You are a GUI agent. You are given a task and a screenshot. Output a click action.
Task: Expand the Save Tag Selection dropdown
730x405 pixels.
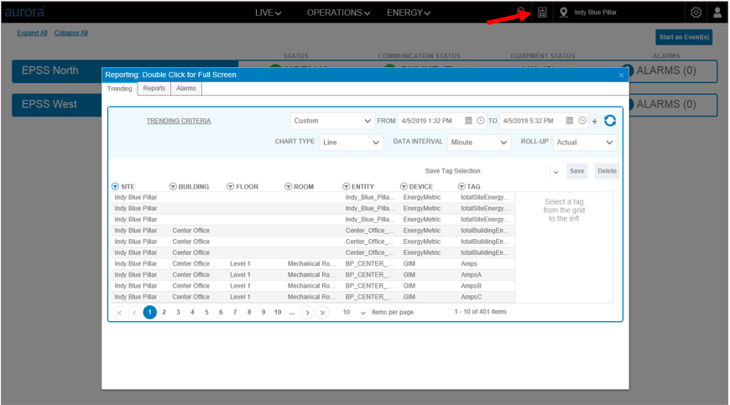click(x=555, y=172)
